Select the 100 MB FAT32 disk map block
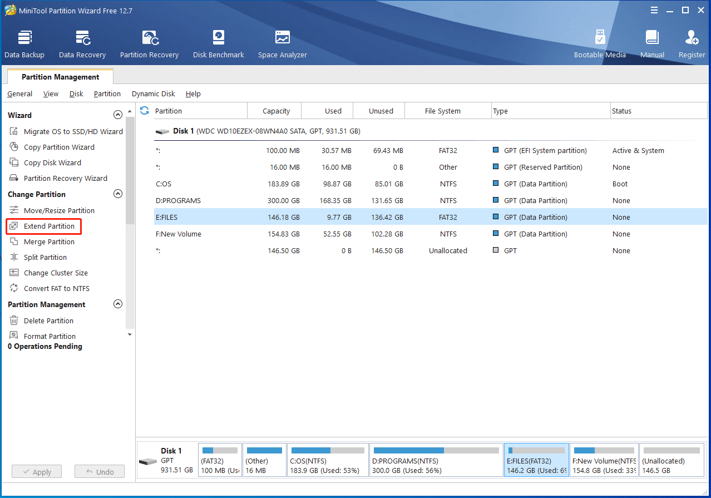711x498 pixels. [x=220, y=460]
